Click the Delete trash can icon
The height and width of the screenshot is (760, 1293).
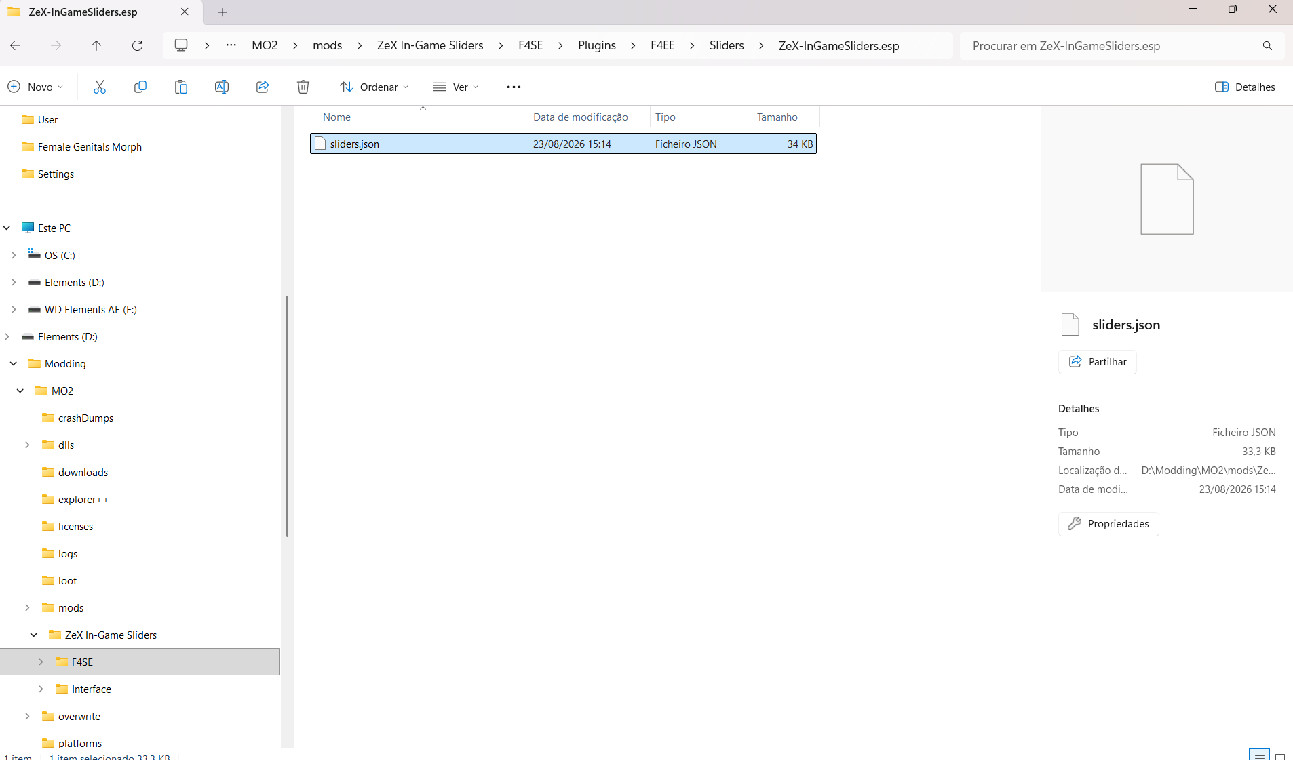coord(303,87)
